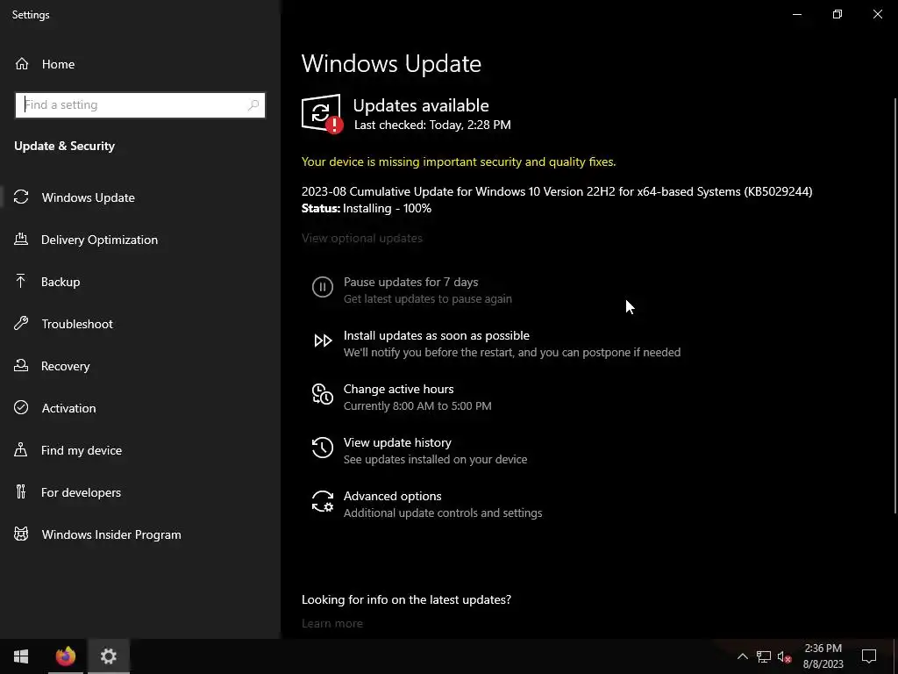The width and height of the screenshot is (898, 674).
Task: Click the KB5029244 cumulative update text
Action: 557,191
